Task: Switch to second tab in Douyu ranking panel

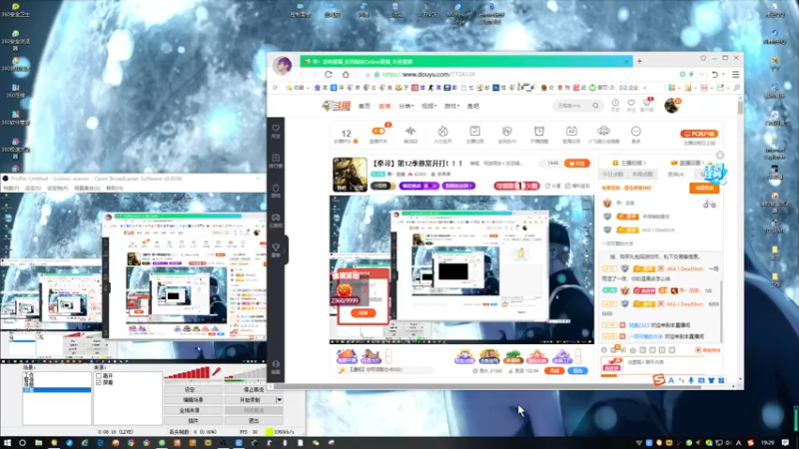Action: tap(642, 174)
